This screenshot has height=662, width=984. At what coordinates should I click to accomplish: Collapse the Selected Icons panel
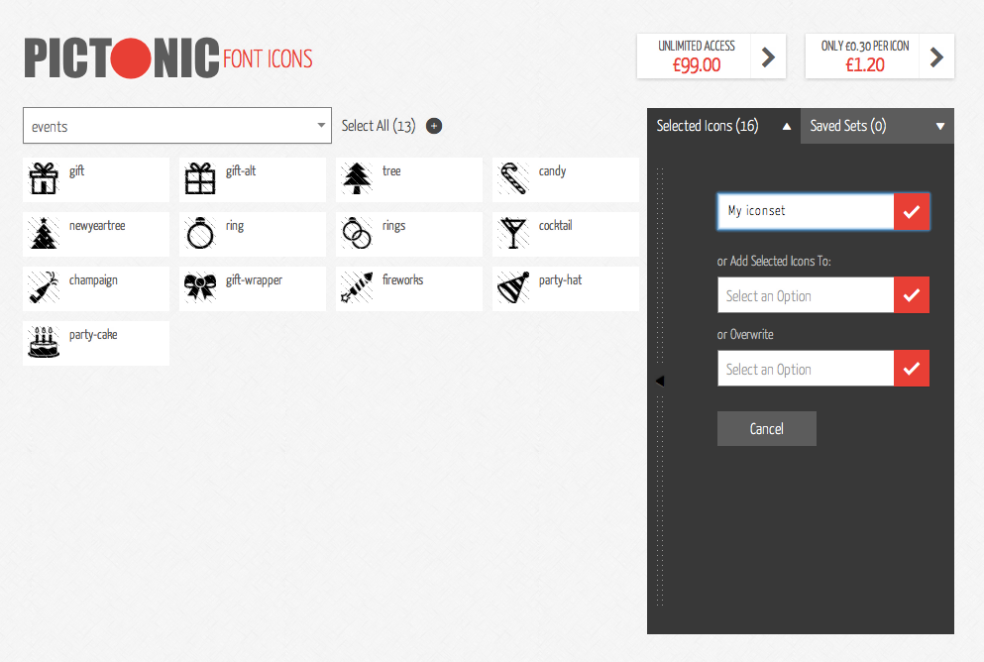click(x=786, y=126)
